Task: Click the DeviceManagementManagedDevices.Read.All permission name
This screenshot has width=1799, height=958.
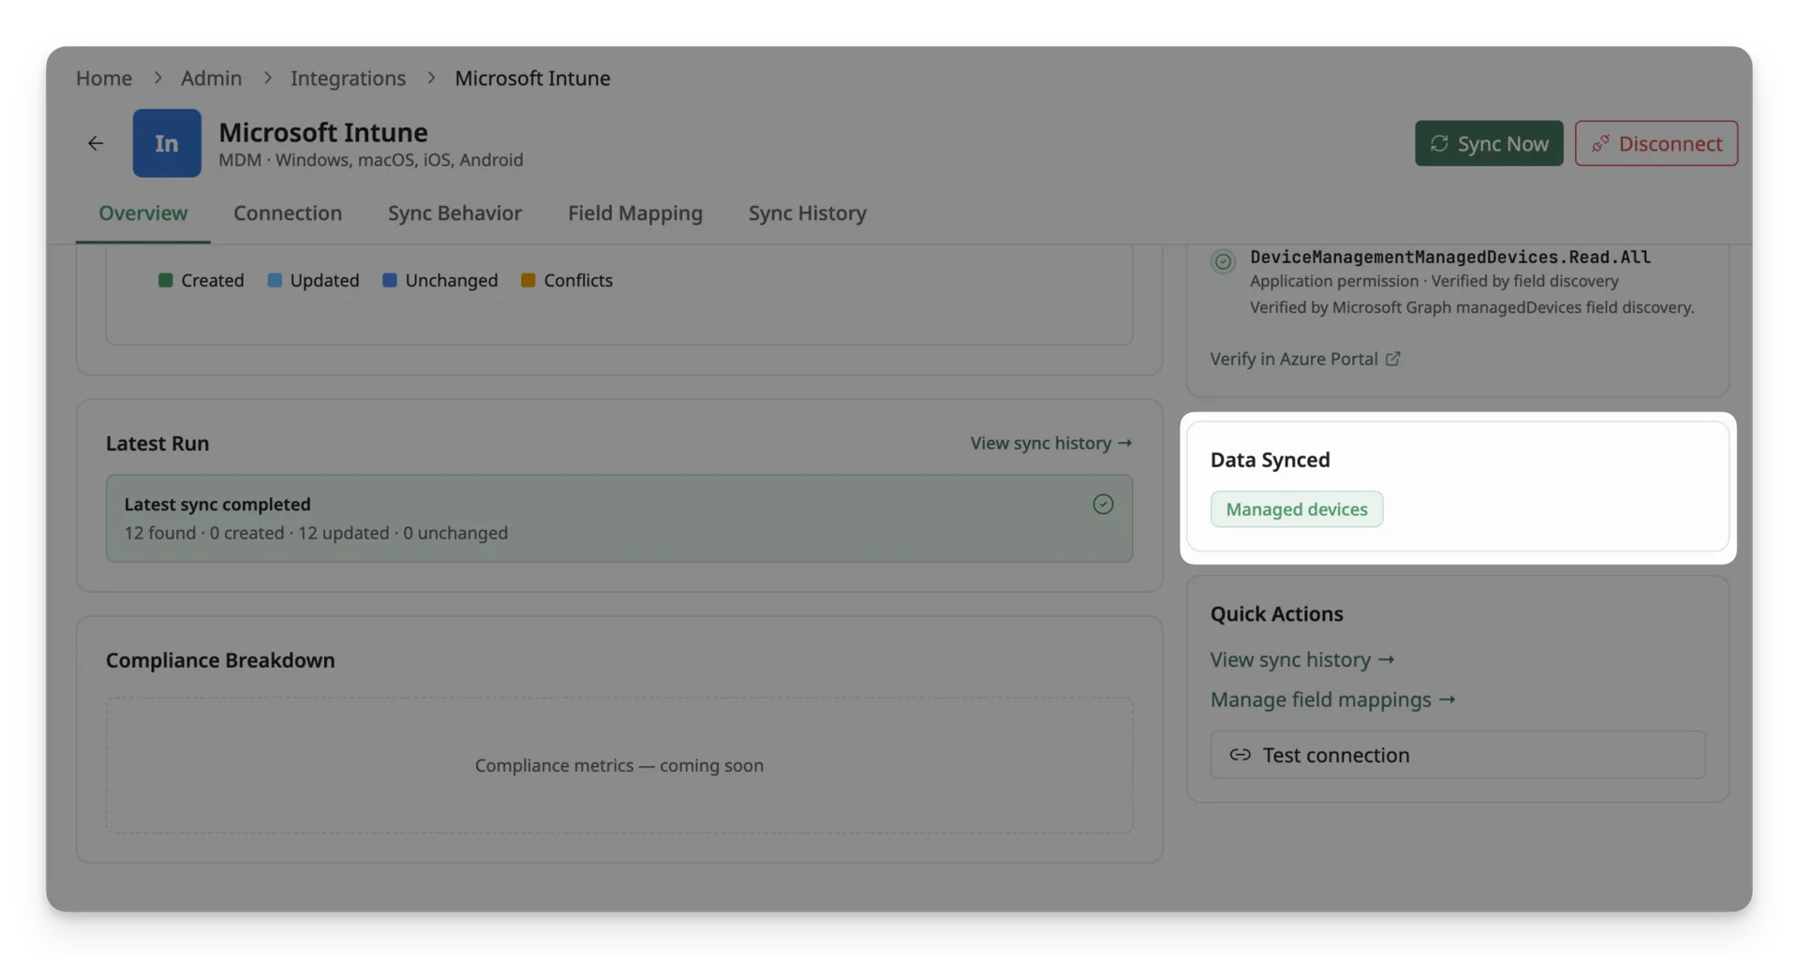Action: (1450, 257)
